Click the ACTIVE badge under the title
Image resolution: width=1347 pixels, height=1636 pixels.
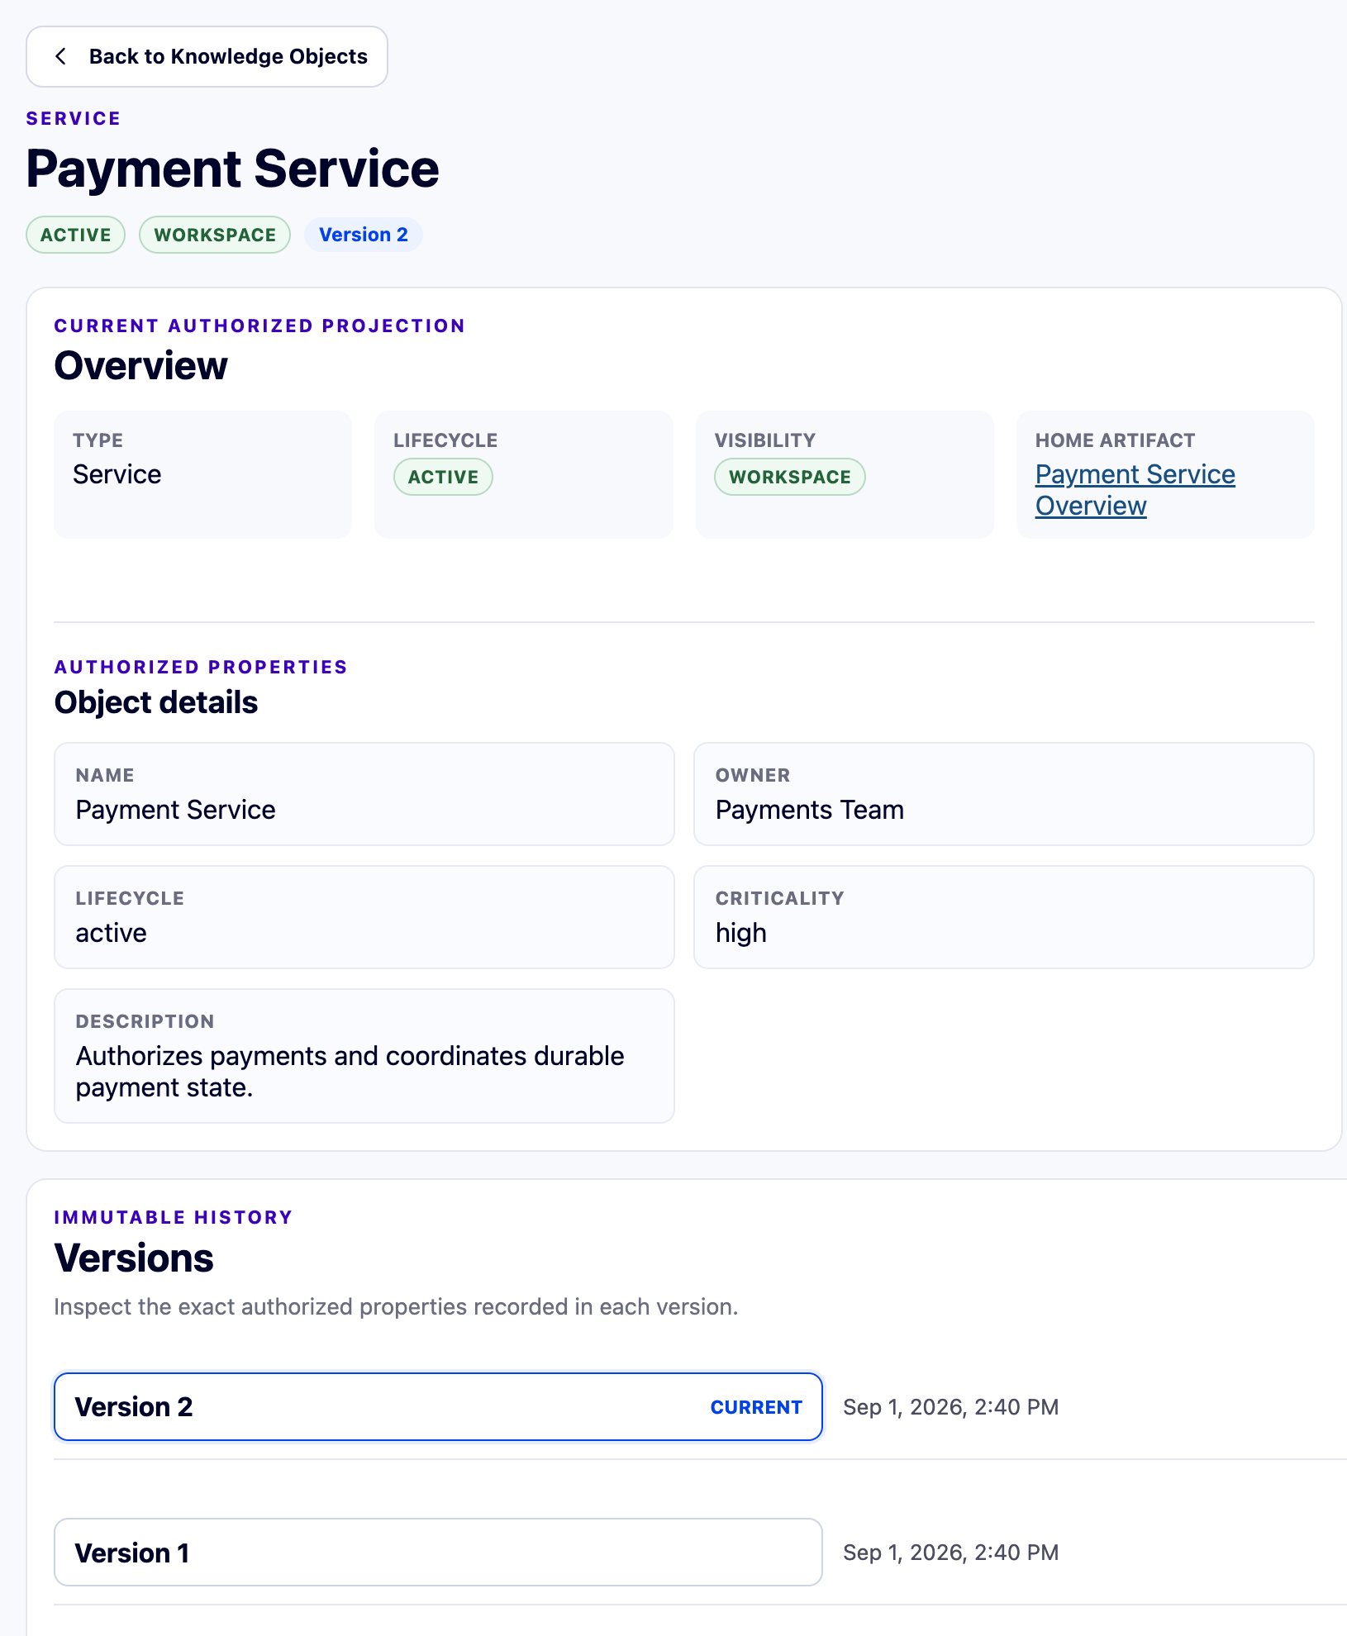coord(75,235)
